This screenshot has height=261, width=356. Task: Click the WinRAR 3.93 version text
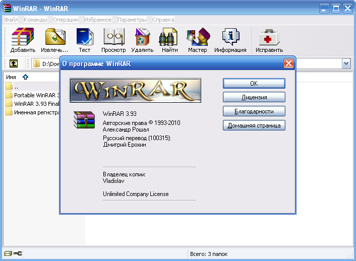(120, 113)
